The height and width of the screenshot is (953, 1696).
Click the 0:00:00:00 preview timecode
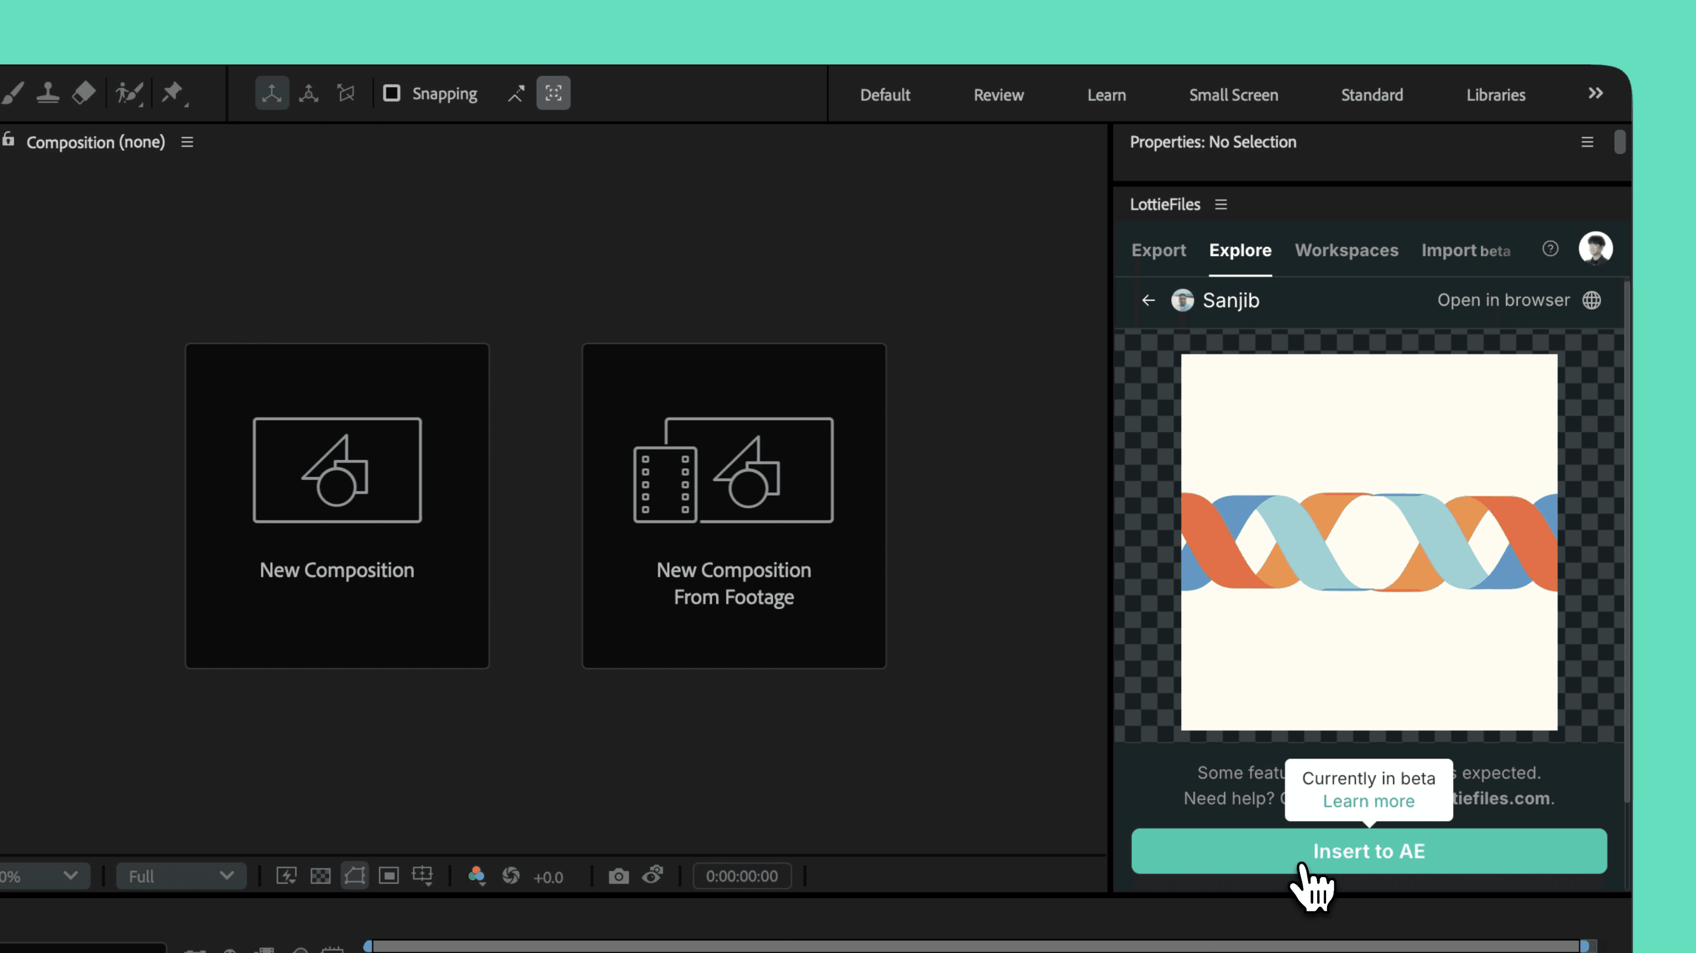[742, 877]
